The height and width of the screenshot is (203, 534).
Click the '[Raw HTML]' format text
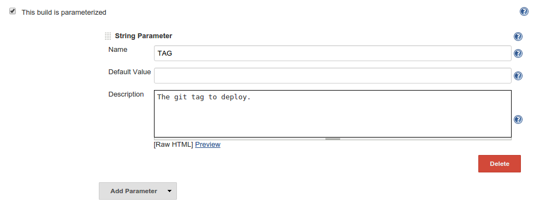point(174,145)
